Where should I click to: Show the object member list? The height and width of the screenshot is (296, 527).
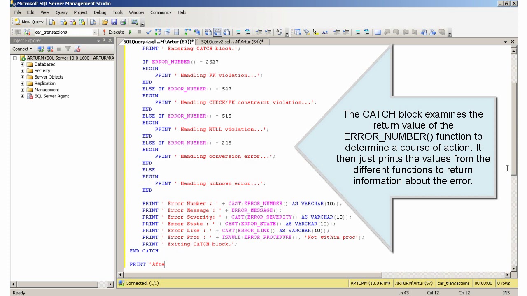[x=297, y=32]
